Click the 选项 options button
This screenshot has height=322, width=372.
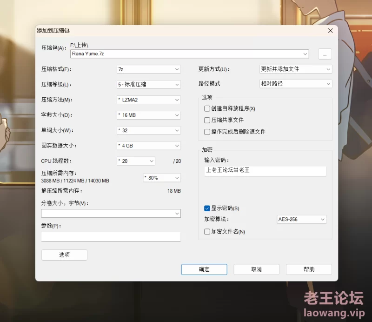pos(64,255)
